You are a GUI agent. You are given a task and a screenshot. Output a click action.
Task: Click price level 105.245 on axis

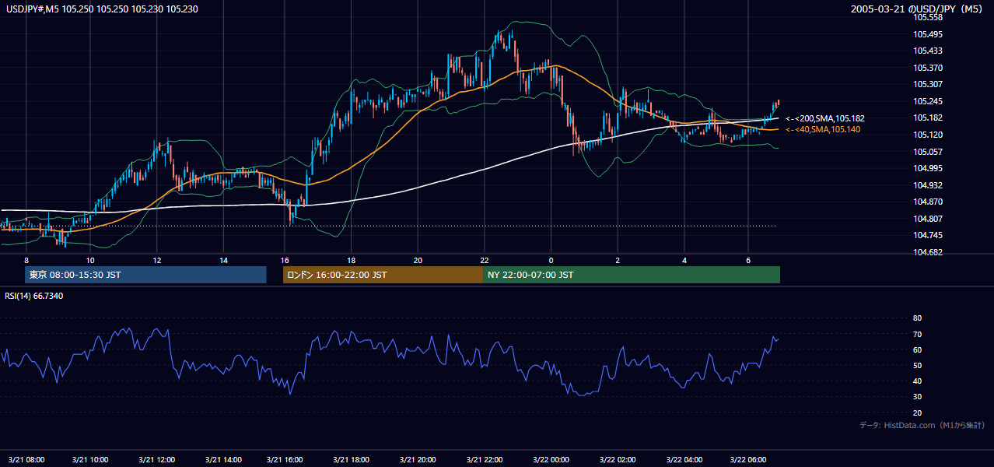[929, 101]
